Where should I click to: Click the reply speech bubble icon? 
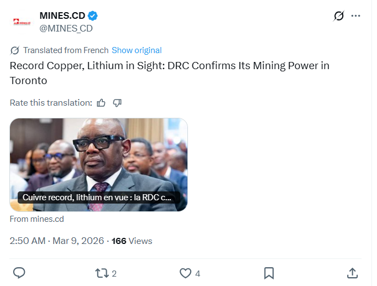(x=19, y=273)
